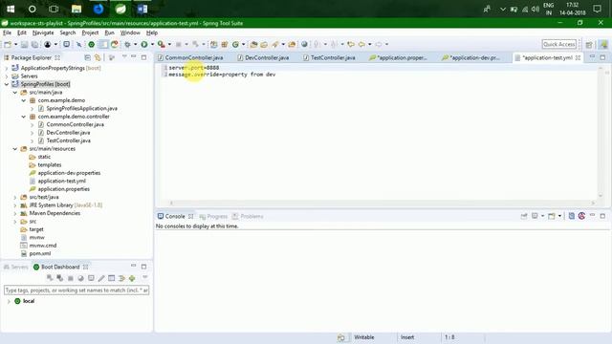Open the Windows notification center icon

597,9
